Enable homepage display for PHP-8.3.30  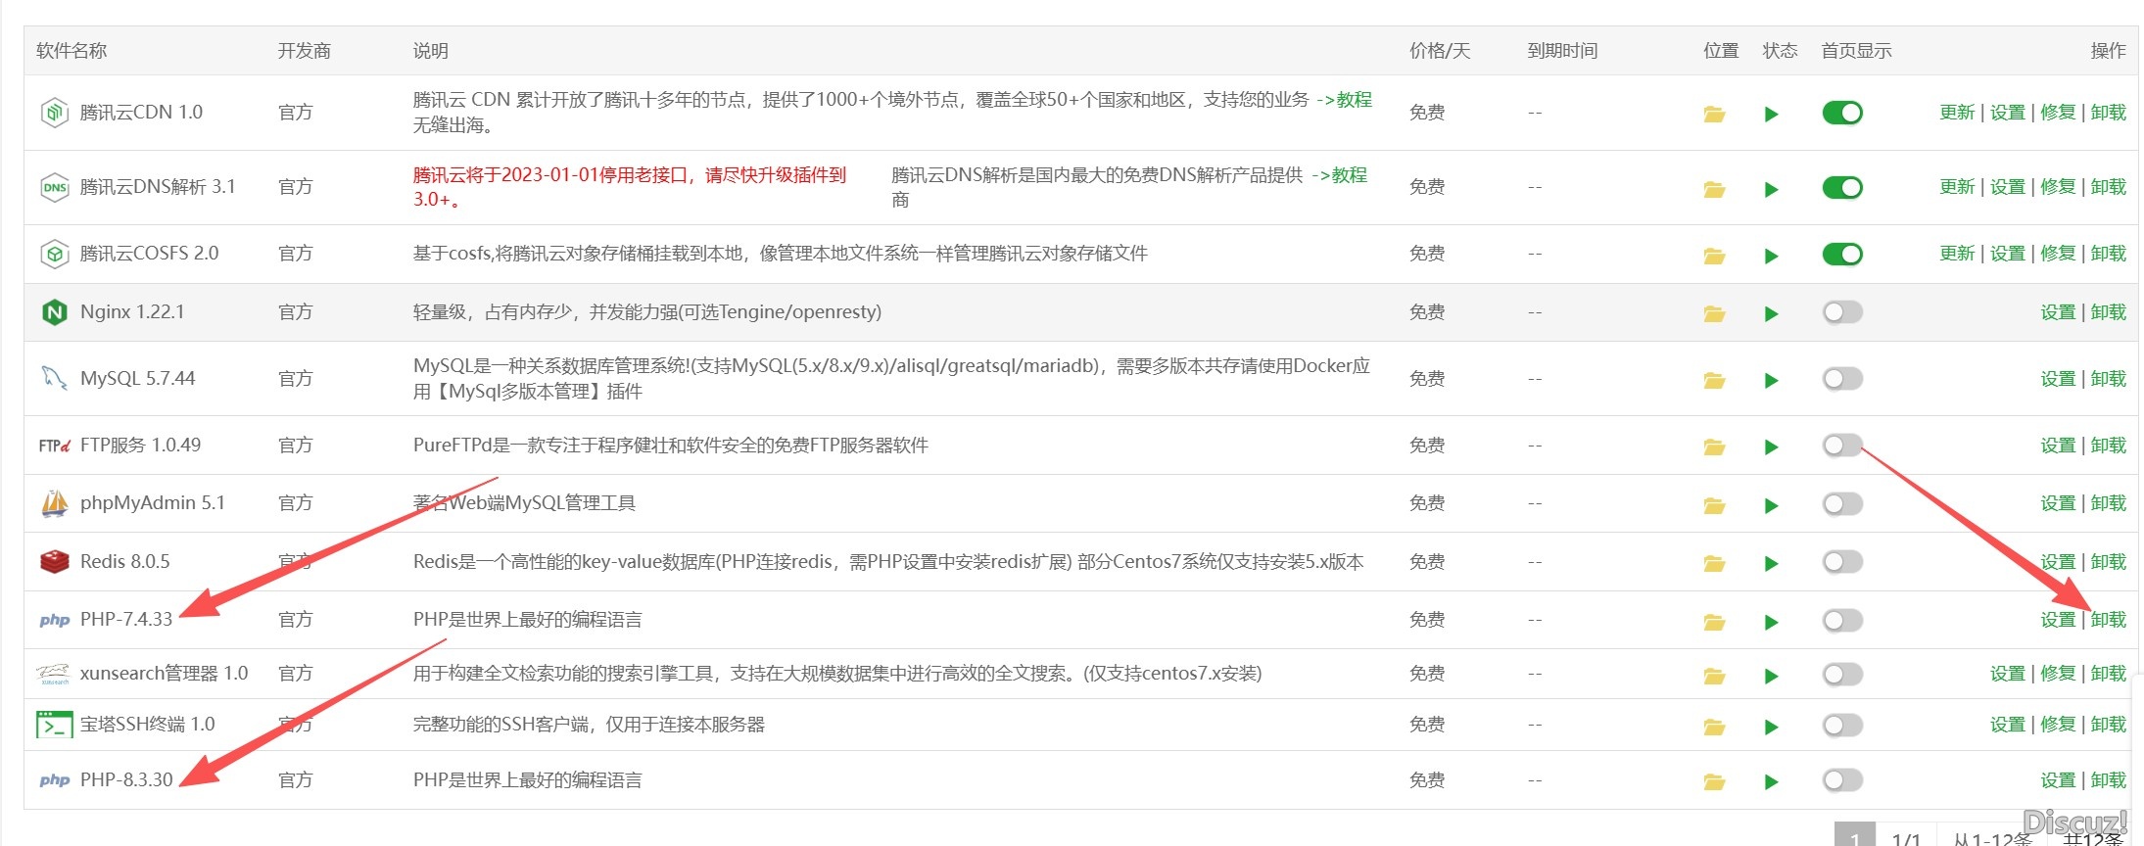(x=1842, y=780)
